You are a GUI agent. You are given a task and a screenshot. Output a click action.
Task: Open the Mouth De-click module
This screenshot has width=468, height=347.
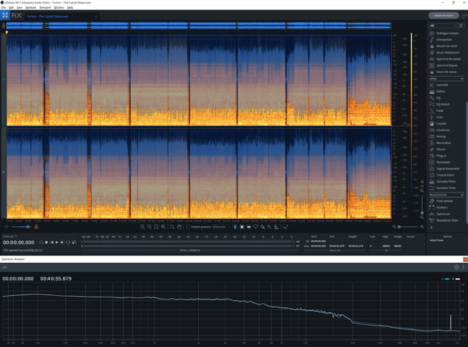pos(444,46)
